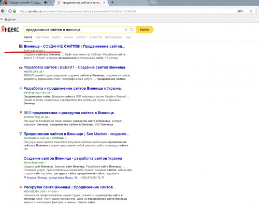Open site info icon in address bar

tap(10, 11)
